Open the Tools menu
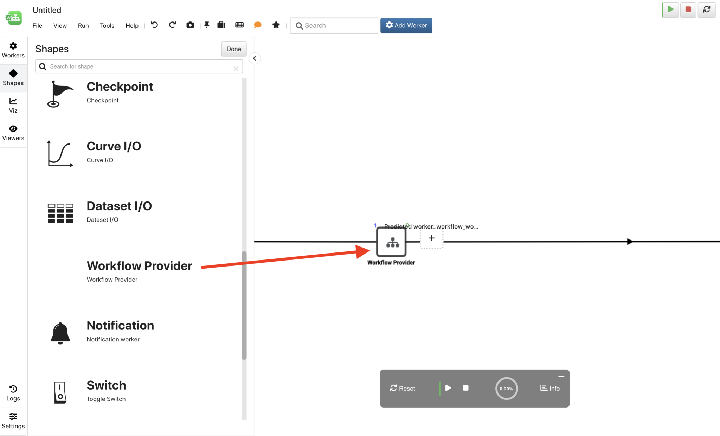The width and height of the screenshot is (720, 436). pyautogui.click(x=107, y=25)
